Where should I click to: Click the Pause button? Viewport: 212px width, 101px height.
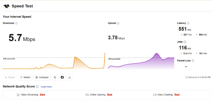click(x=10, y=77)
